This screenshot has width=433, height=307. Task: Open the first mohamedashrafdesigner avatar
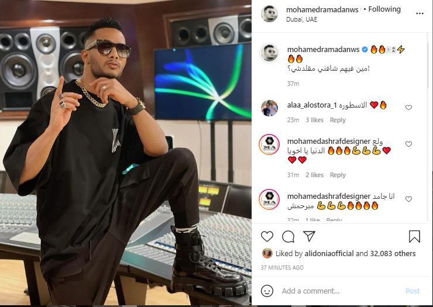(269, 144)
